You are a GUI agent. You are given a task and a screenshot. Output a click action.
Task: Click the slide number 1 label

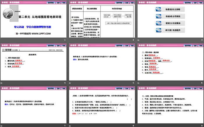(x=65, y=40)
